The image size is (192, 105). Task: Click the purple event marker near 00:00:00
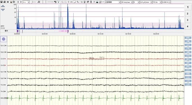point(17,31)
